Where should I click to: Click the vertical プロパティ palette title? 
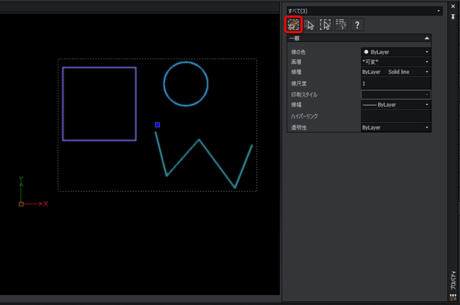pyautogui.click(x=453, y=281)
